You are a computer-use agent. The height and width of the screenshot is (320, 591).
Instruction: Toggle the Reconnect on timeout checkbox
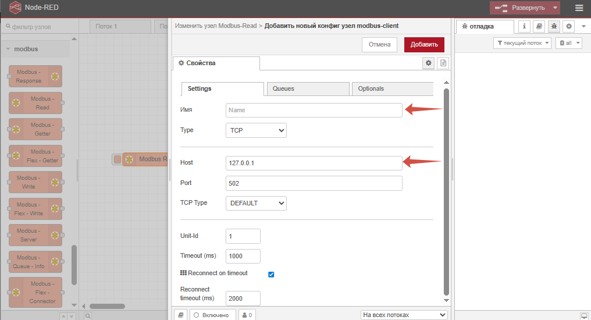pyautogui.click(x=271, y=275)
